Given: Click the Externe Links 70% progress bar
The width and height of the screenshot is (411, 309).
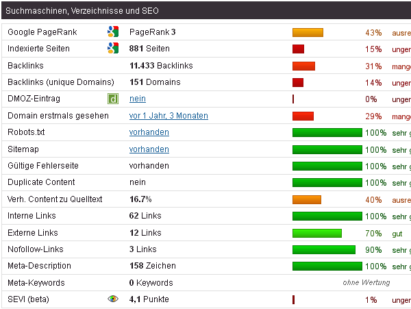Looking at the screenshot, I should click(317, 233).
